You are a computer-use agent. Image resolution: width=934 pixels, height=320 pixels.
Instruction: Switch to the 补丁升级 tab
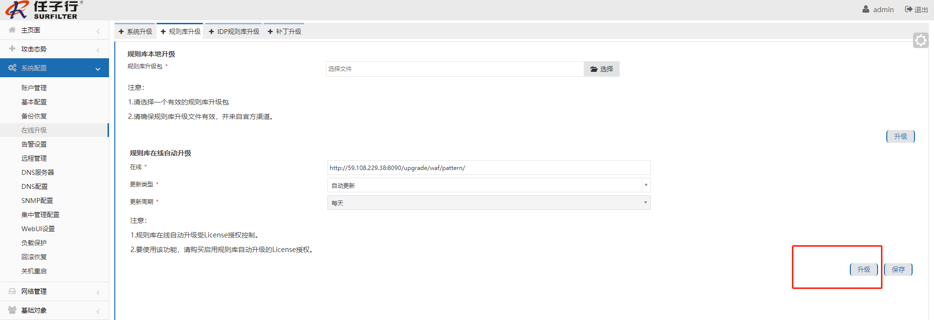click(x=285, y=32)
